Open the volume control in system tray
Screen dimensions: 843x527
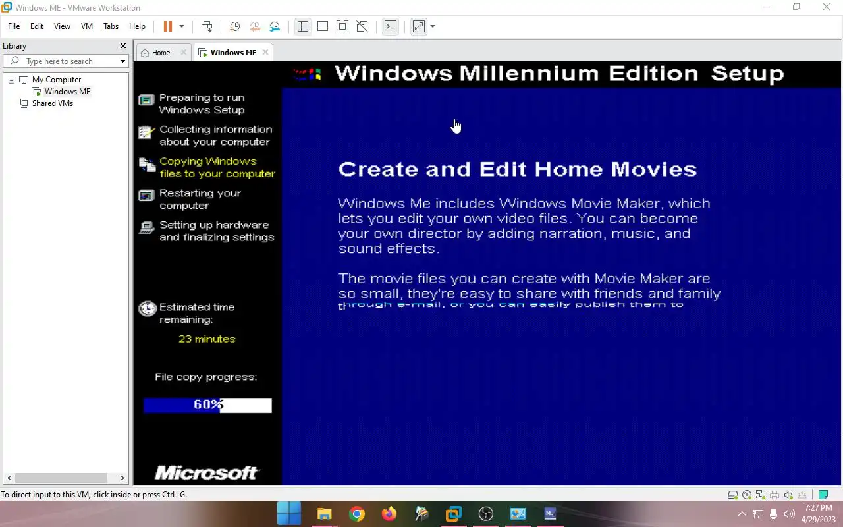789,514
